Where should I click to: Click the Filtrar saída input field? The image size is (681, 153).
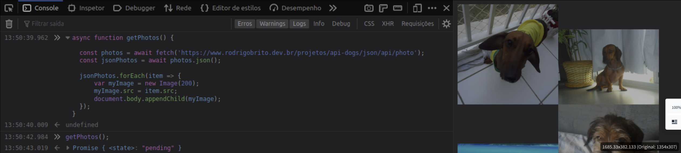tap(127, 24)
